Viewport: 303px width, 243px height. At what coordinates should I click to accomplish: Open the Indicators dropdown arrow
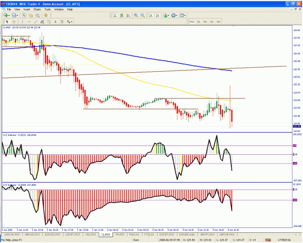[168, 16]
